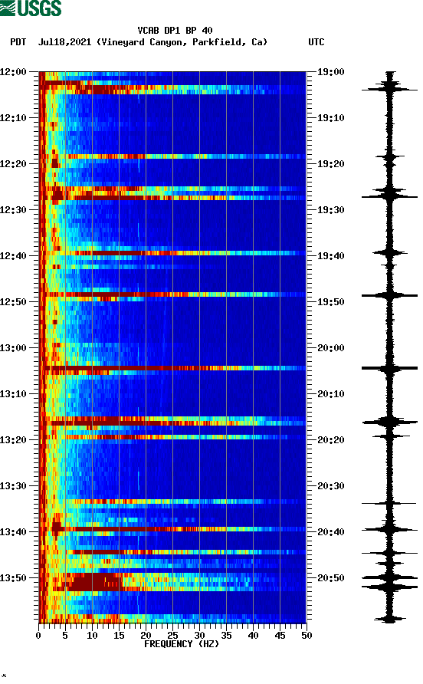Click the 20:30 UTC time label
Screen dimensions: 423x684
(330, 486)
